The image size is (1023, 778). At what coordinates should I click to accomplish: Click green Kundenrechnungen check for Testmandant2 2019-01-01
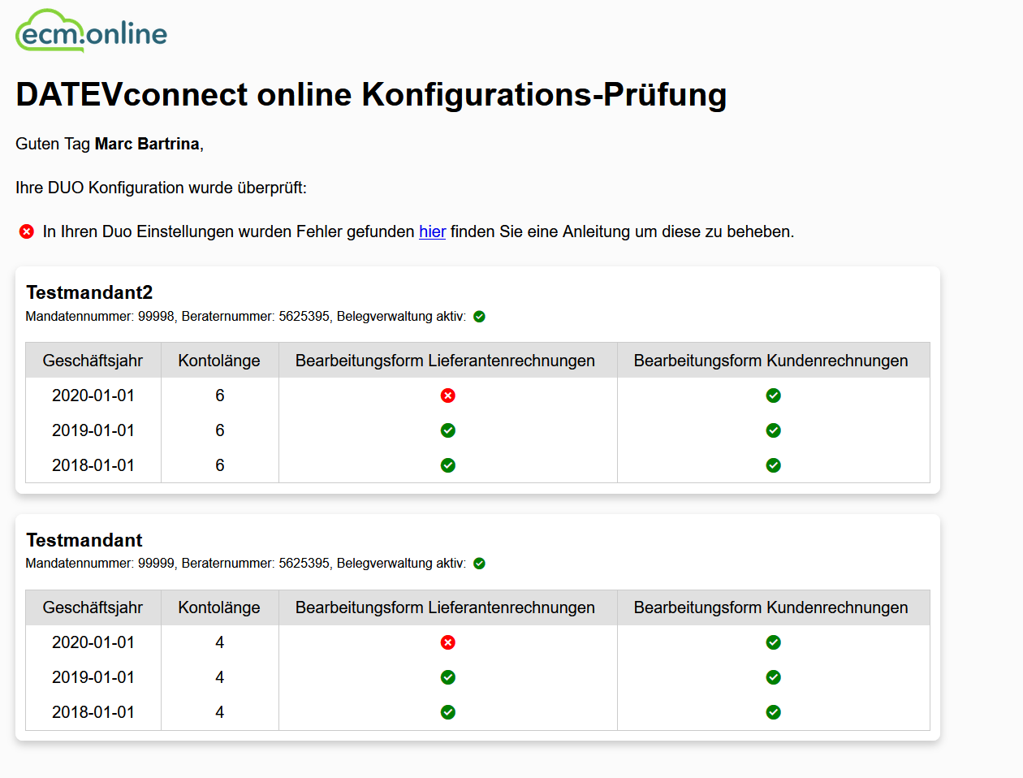[774, 430]
